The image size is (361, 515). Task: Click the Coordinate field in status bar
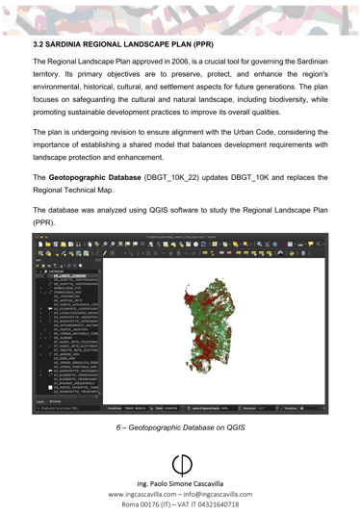click(x=136, y=408)
